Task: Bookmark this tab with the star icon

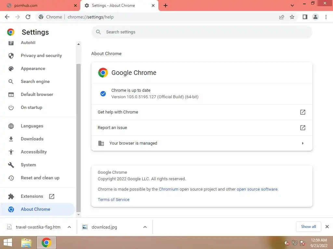Action: click(292, 17)
